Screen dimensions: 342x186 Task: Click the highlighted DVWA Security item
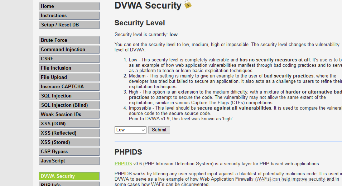click(x=69, y=176)
